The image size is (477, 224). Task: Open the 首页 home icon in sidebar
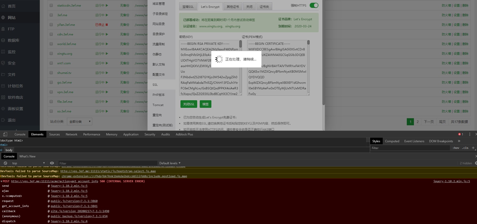click(3, 6)
